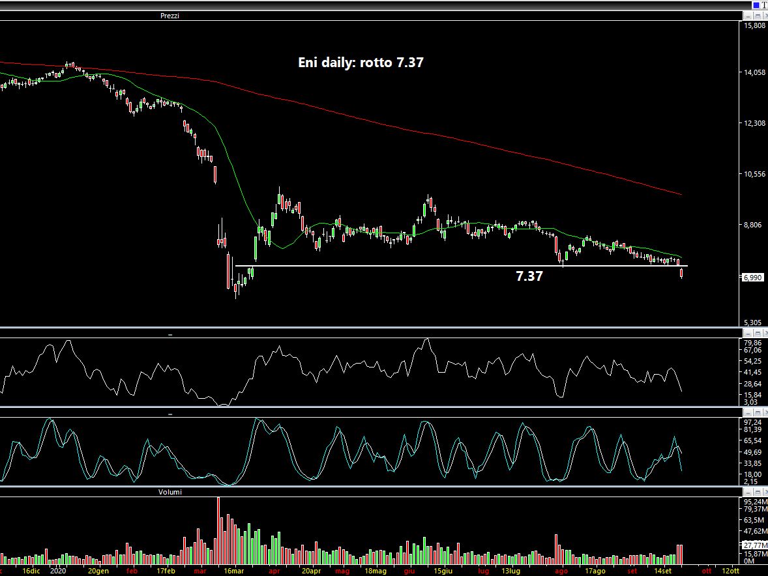
Task: Click the 65,54 stochastic scale value
Action: pos(753,441)
